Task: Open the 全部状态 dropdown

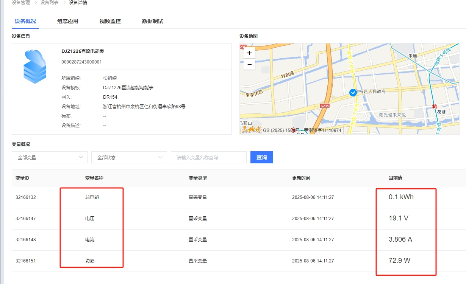Action: pyautogui.click(x=129, y=157)
